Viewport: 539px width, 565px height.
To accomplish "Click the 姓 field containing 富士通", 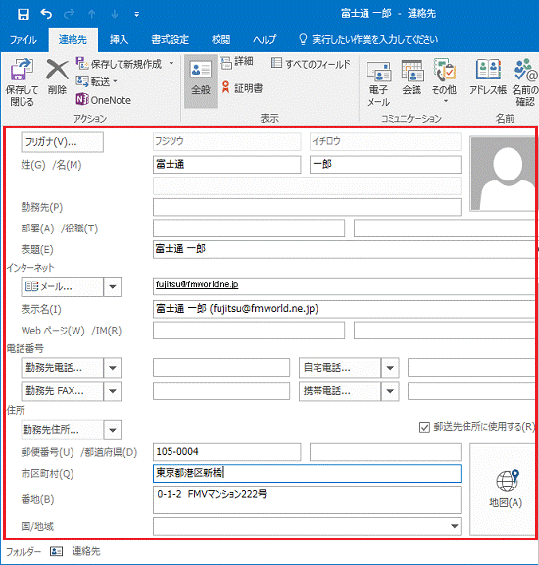I will coord(226,165).
